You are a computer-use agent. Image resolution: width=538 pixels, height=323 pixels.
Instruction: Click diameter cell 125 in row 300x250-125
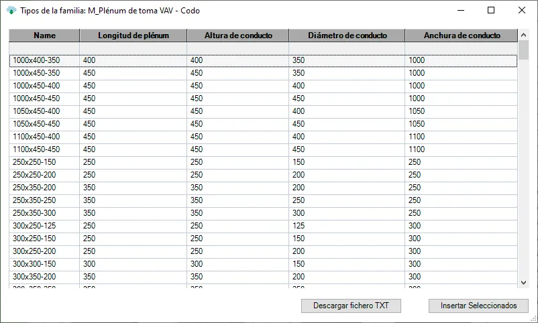click(x=347, y=226)
